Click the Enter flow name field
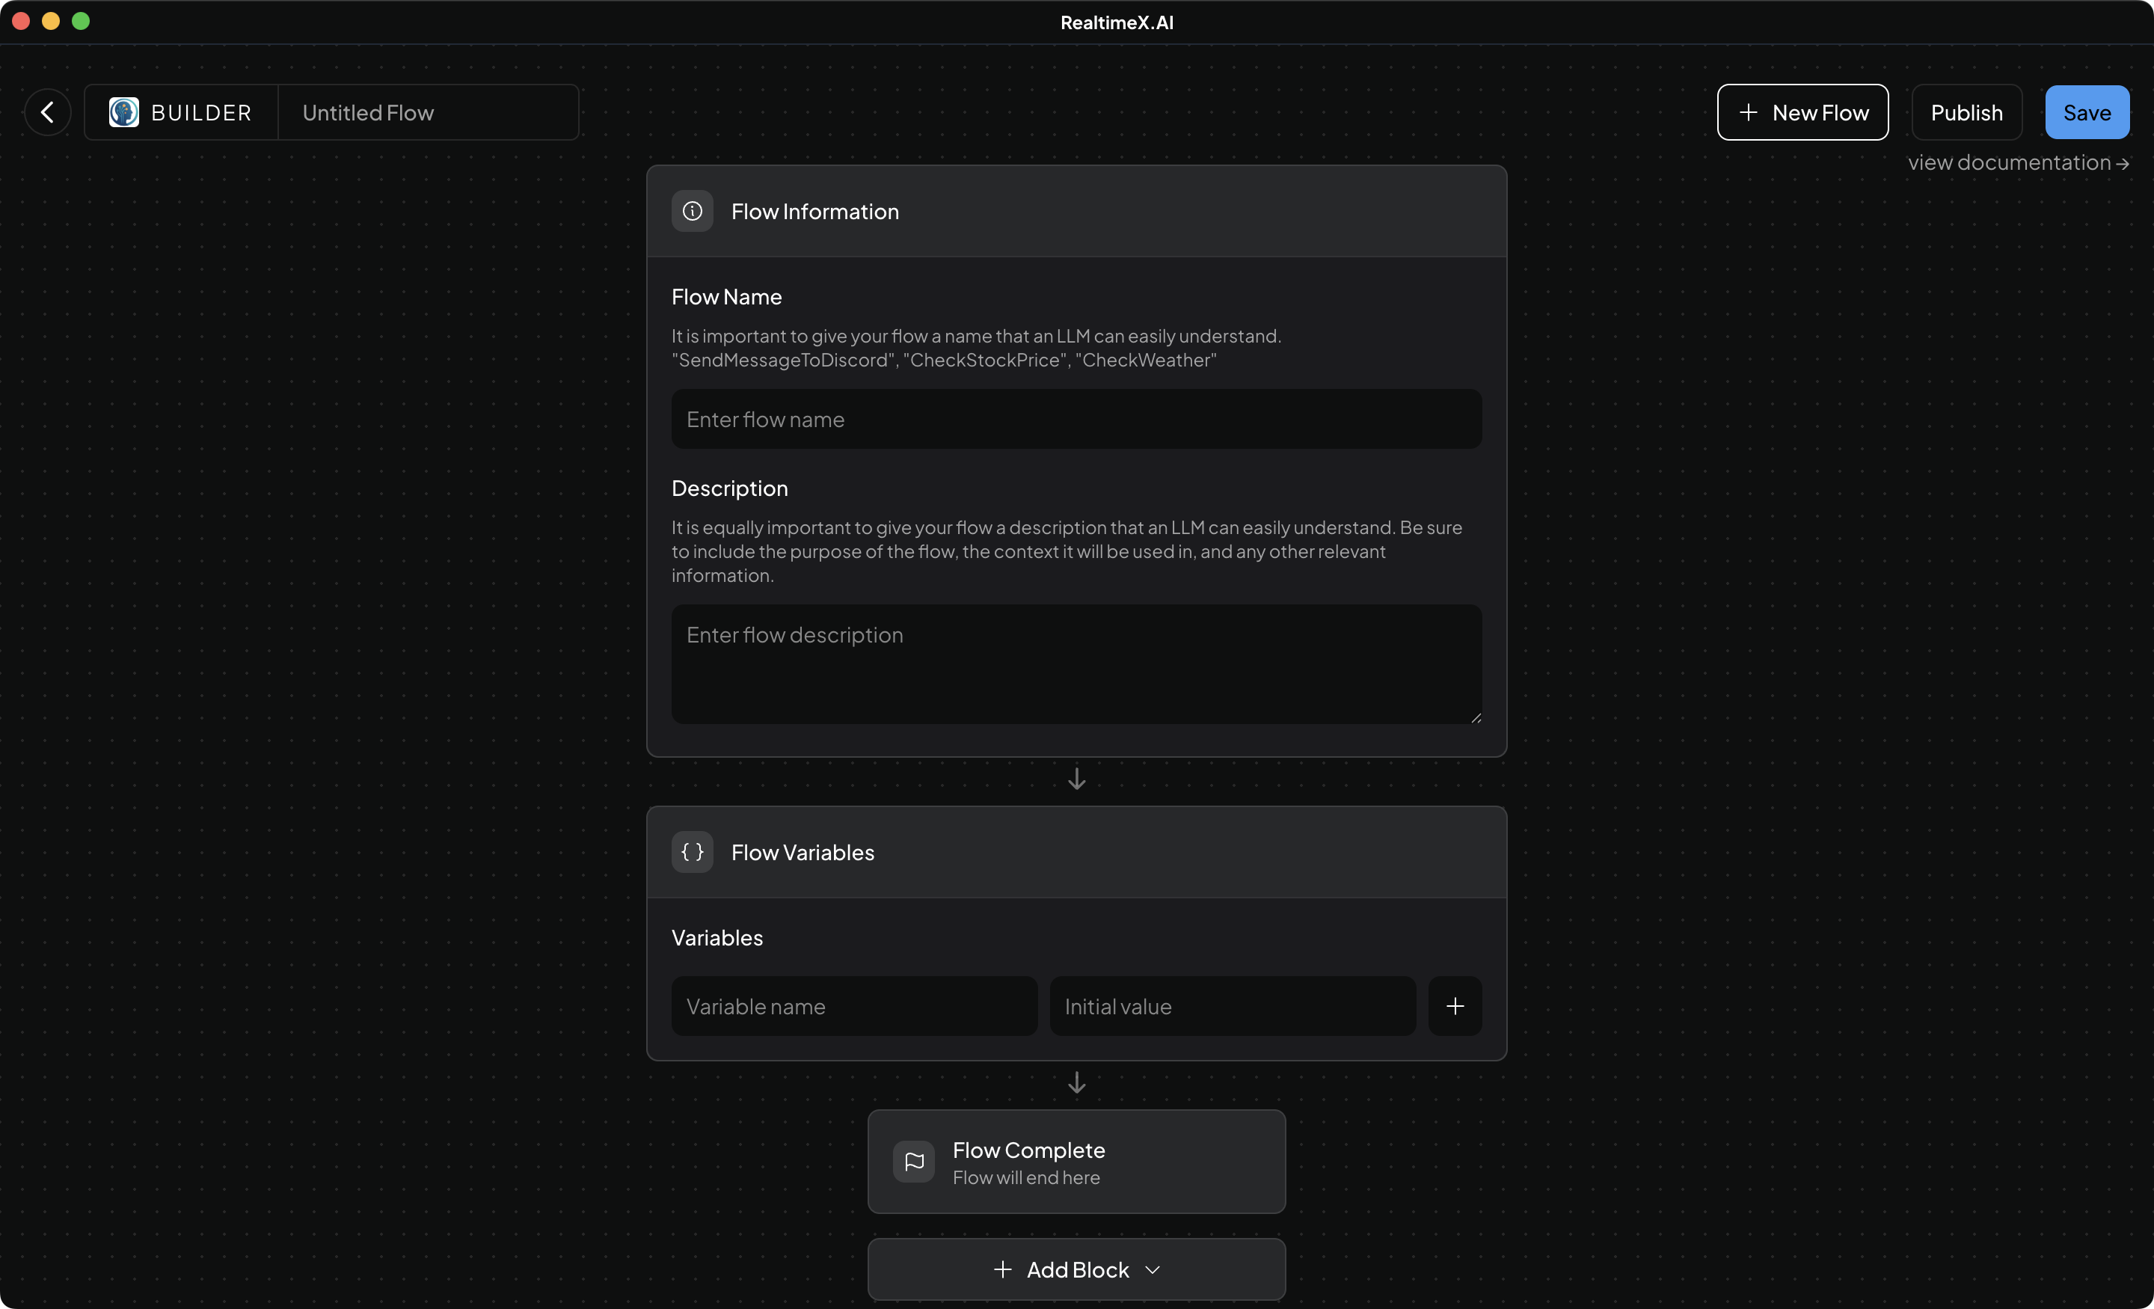This screenshot has width=2154, height=1309. coord(1076,419)
